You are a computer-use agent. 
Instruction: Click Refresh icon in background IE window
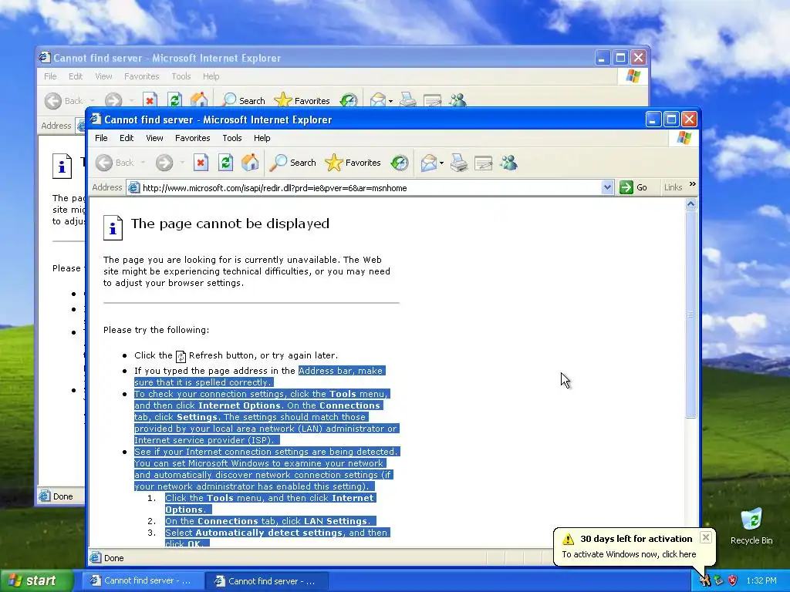pos(174,100)
